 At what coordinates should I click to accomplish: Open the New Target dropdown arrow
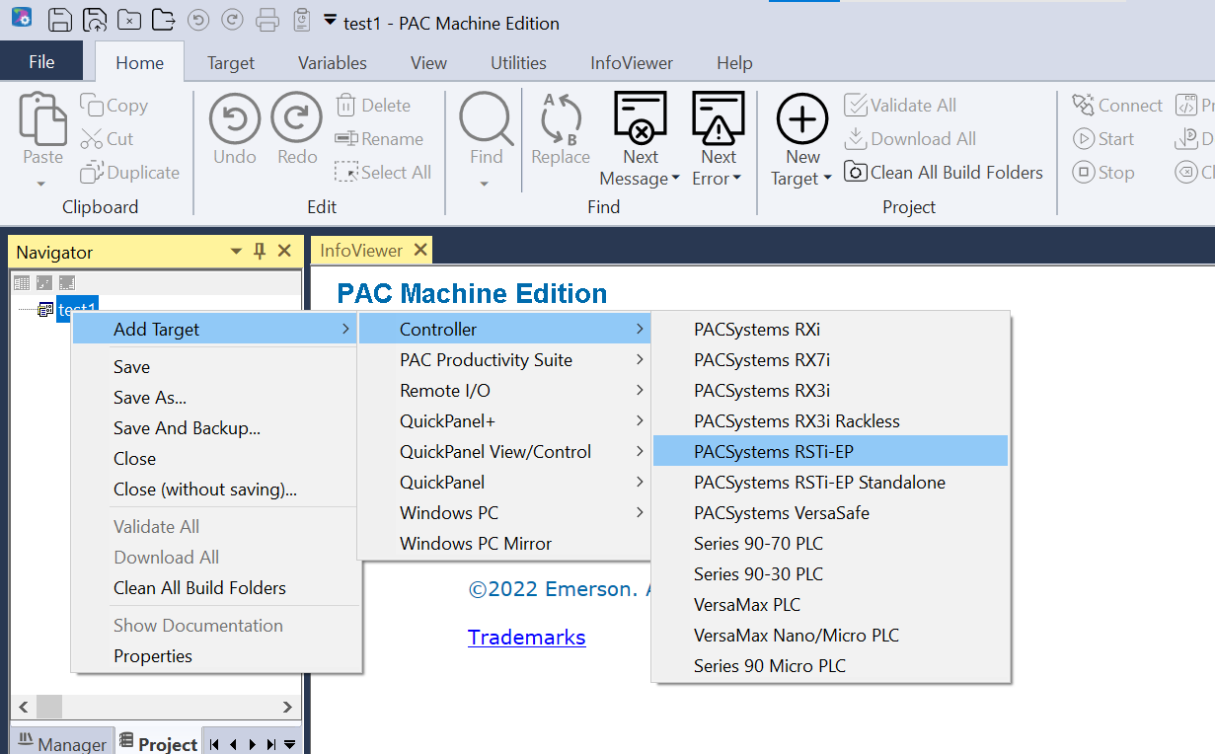(826, 179)
